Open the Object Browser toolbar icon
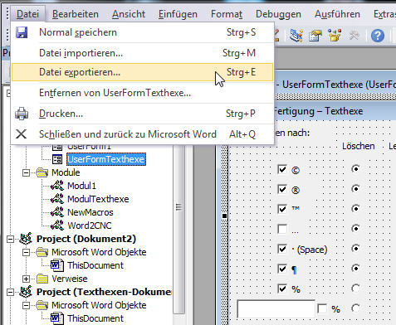The height and width of the screenshot is (325, 396). [x=335, y=36]
